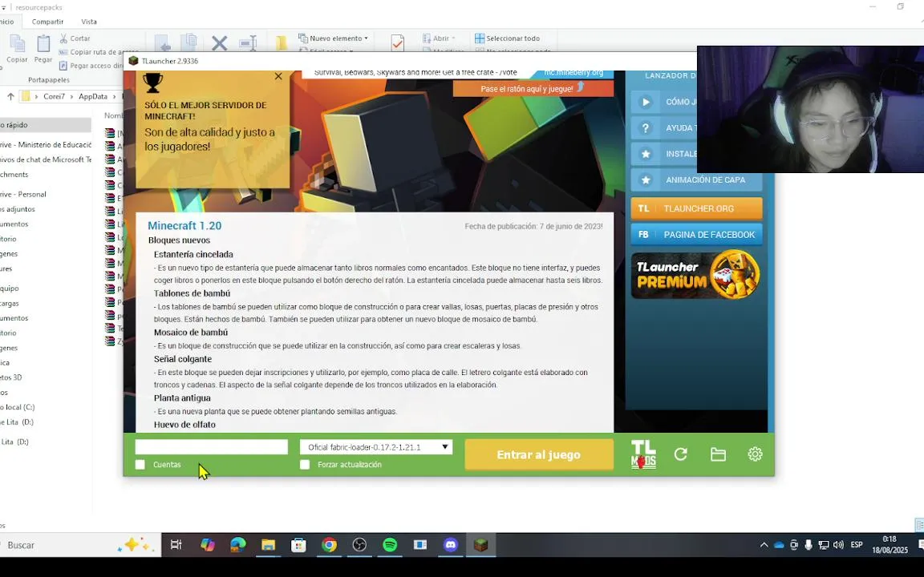Open OneDrive cloud icon in the system tray
This screenshot has width=924, height=577.
coord(779,545)
